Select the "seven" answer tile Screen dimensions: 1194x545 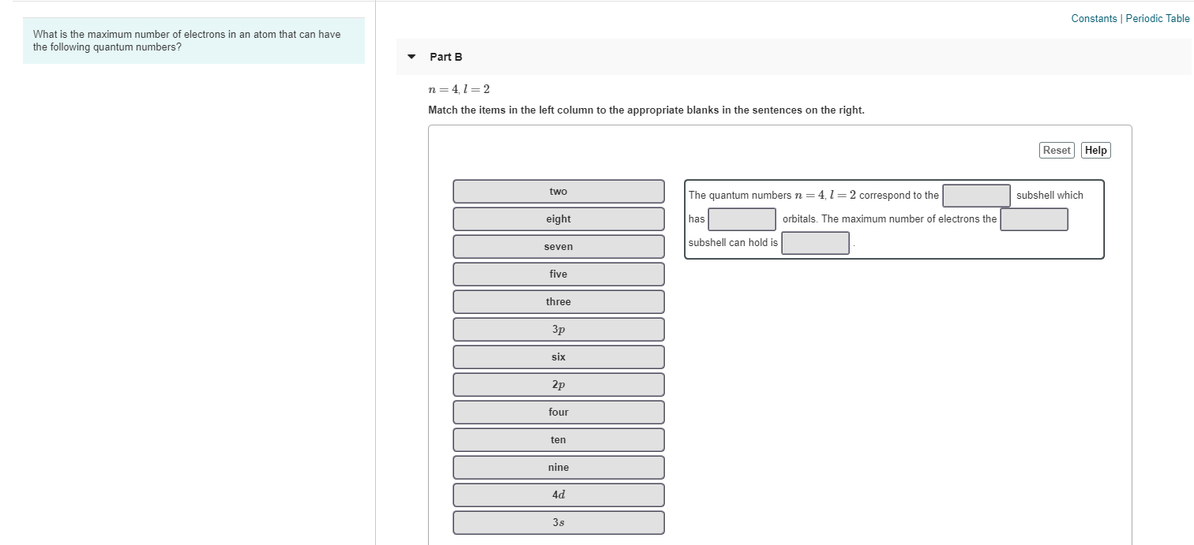[x=558, y=246]
